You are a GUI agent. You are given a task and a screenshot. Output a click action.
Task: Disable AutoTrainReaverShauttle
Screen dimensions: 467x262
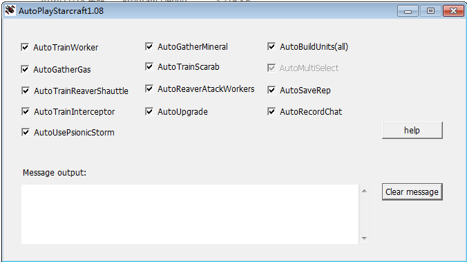click(26, 91)
